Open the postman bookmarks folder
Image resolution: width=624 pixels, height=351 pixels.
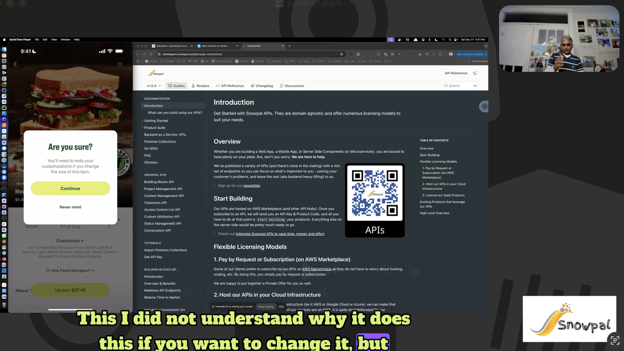[274, 61]
